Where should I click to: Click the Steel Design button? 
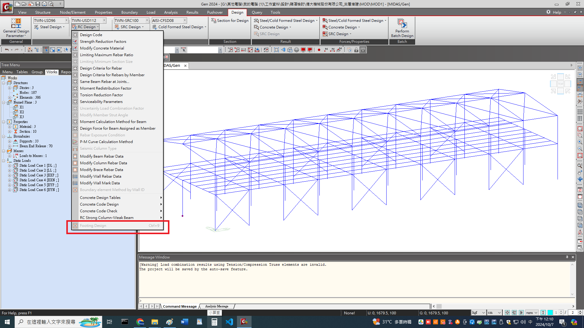[49, 27]
